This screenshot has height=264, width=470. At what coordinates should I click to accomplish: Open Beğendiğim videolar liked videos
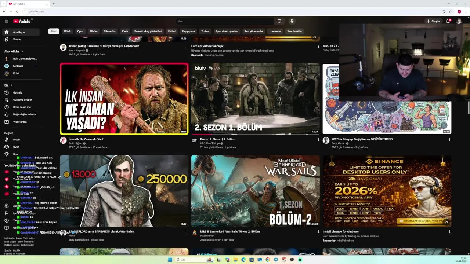point(21,114)
